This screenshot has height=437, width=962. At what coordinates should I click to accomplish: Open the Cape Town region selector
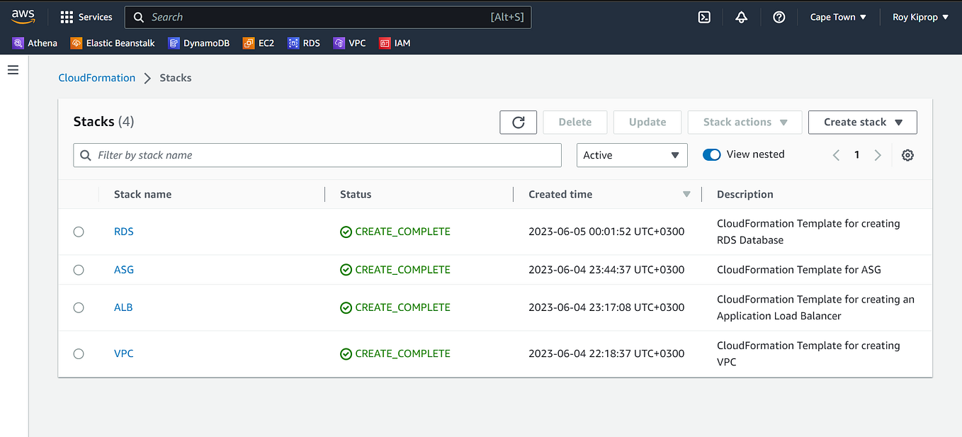(x=838, y=16)
